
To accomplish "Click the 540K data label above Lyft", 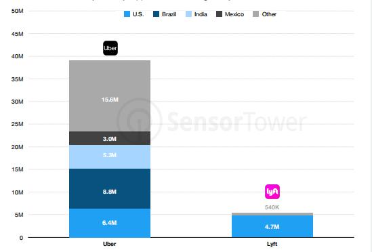I will (x=272, y=207).
